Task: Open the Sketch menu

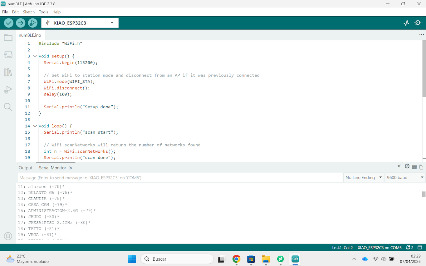Action: [29, 12]
